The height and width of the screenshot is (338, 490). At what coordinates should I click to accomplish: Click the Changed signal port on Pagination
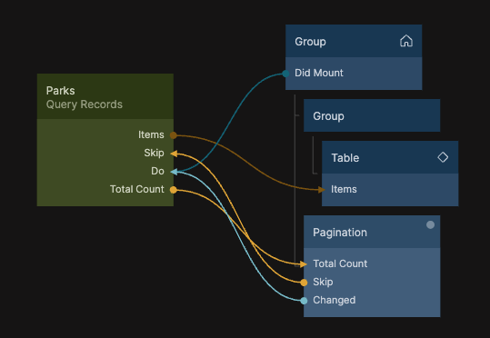click(304, 301)
